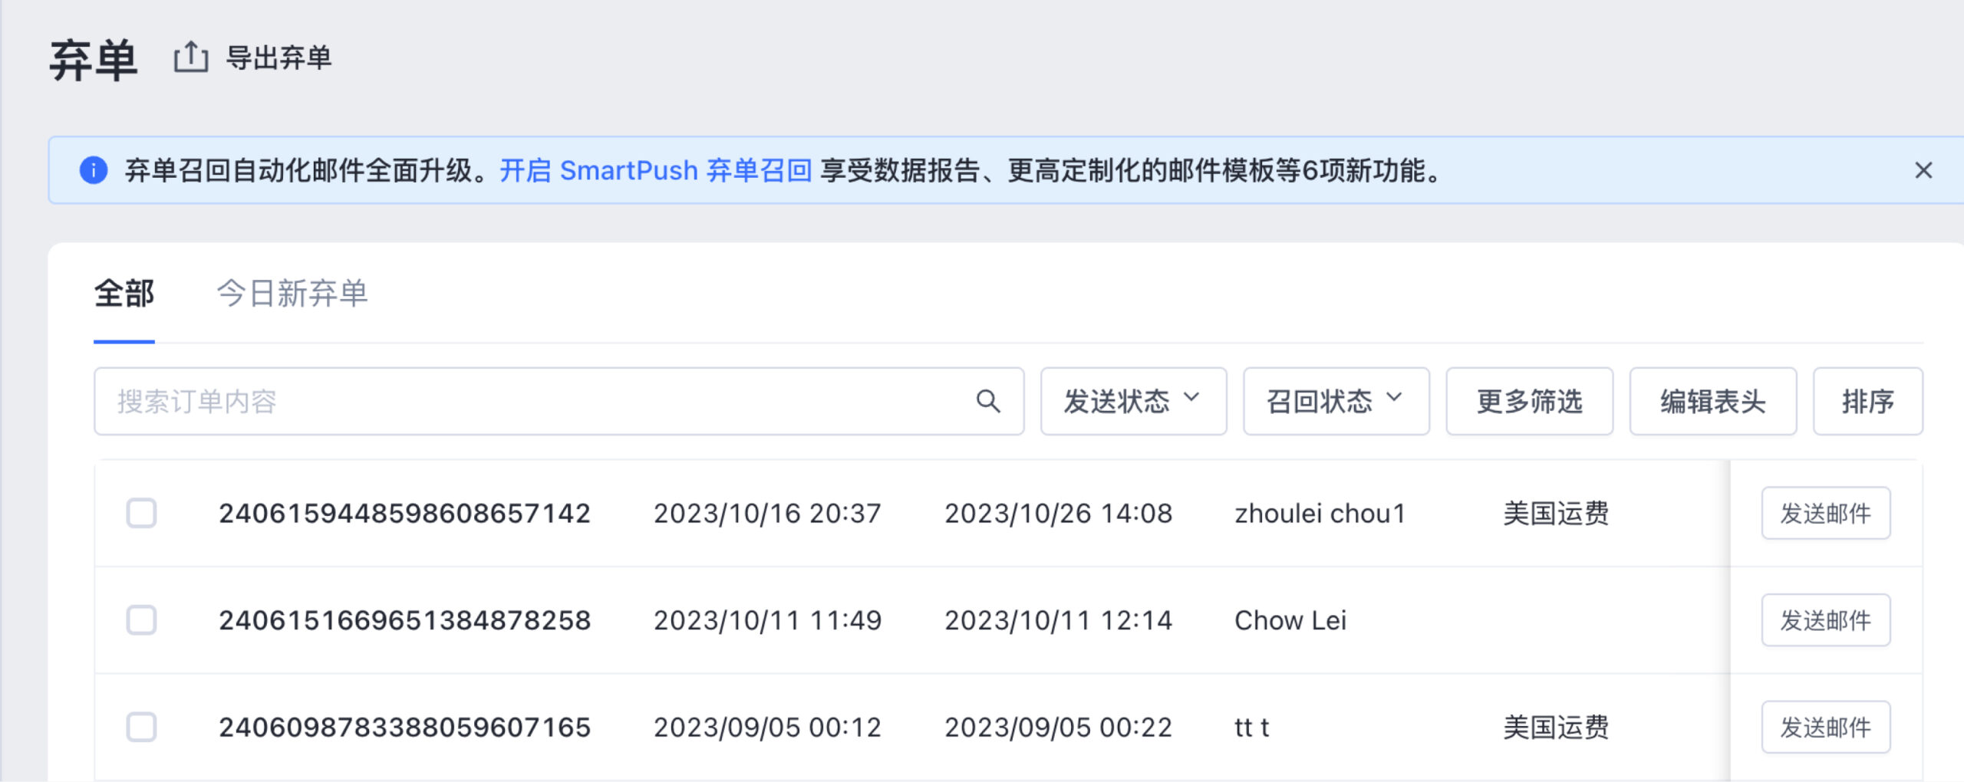Click the magnifier search icon

point(988,401)
